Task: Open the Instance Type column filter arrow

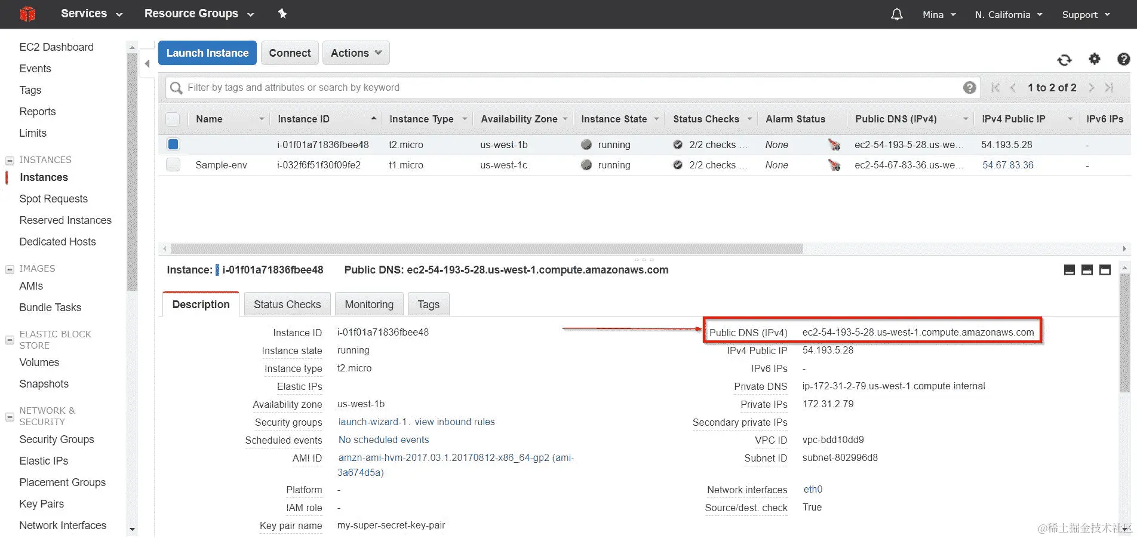Action: click(465, 119)
